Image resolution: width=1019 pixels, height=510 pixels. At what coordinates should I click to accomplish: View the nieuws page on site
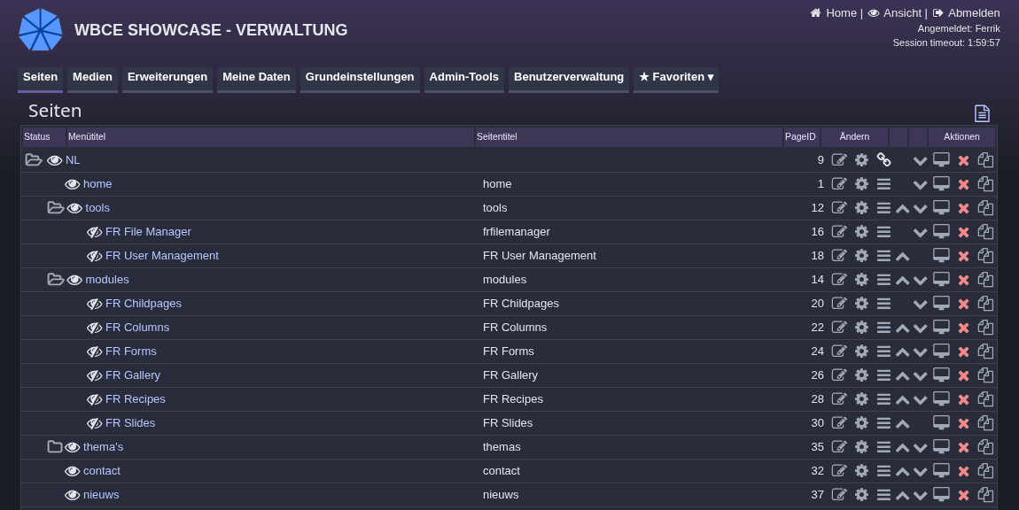pos(941,494)
